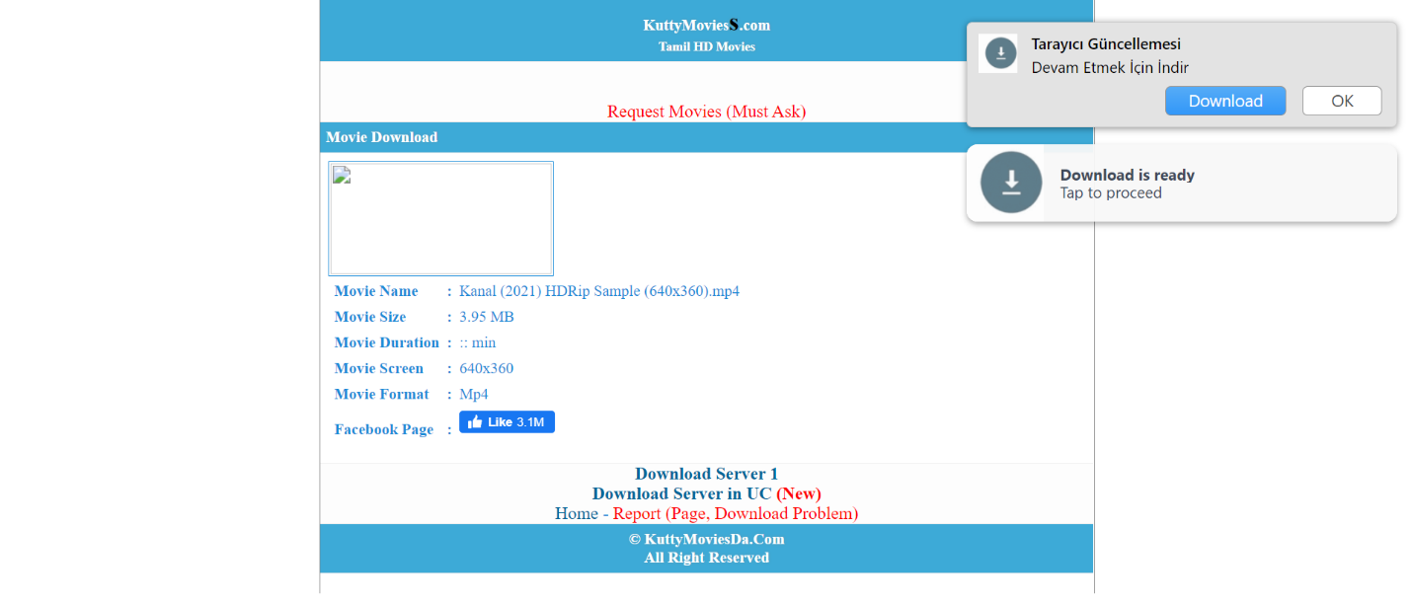The image size is (1412, 603).
Task: Dismiss the popup with the OK button
Action: click(x=1342, y=101)
